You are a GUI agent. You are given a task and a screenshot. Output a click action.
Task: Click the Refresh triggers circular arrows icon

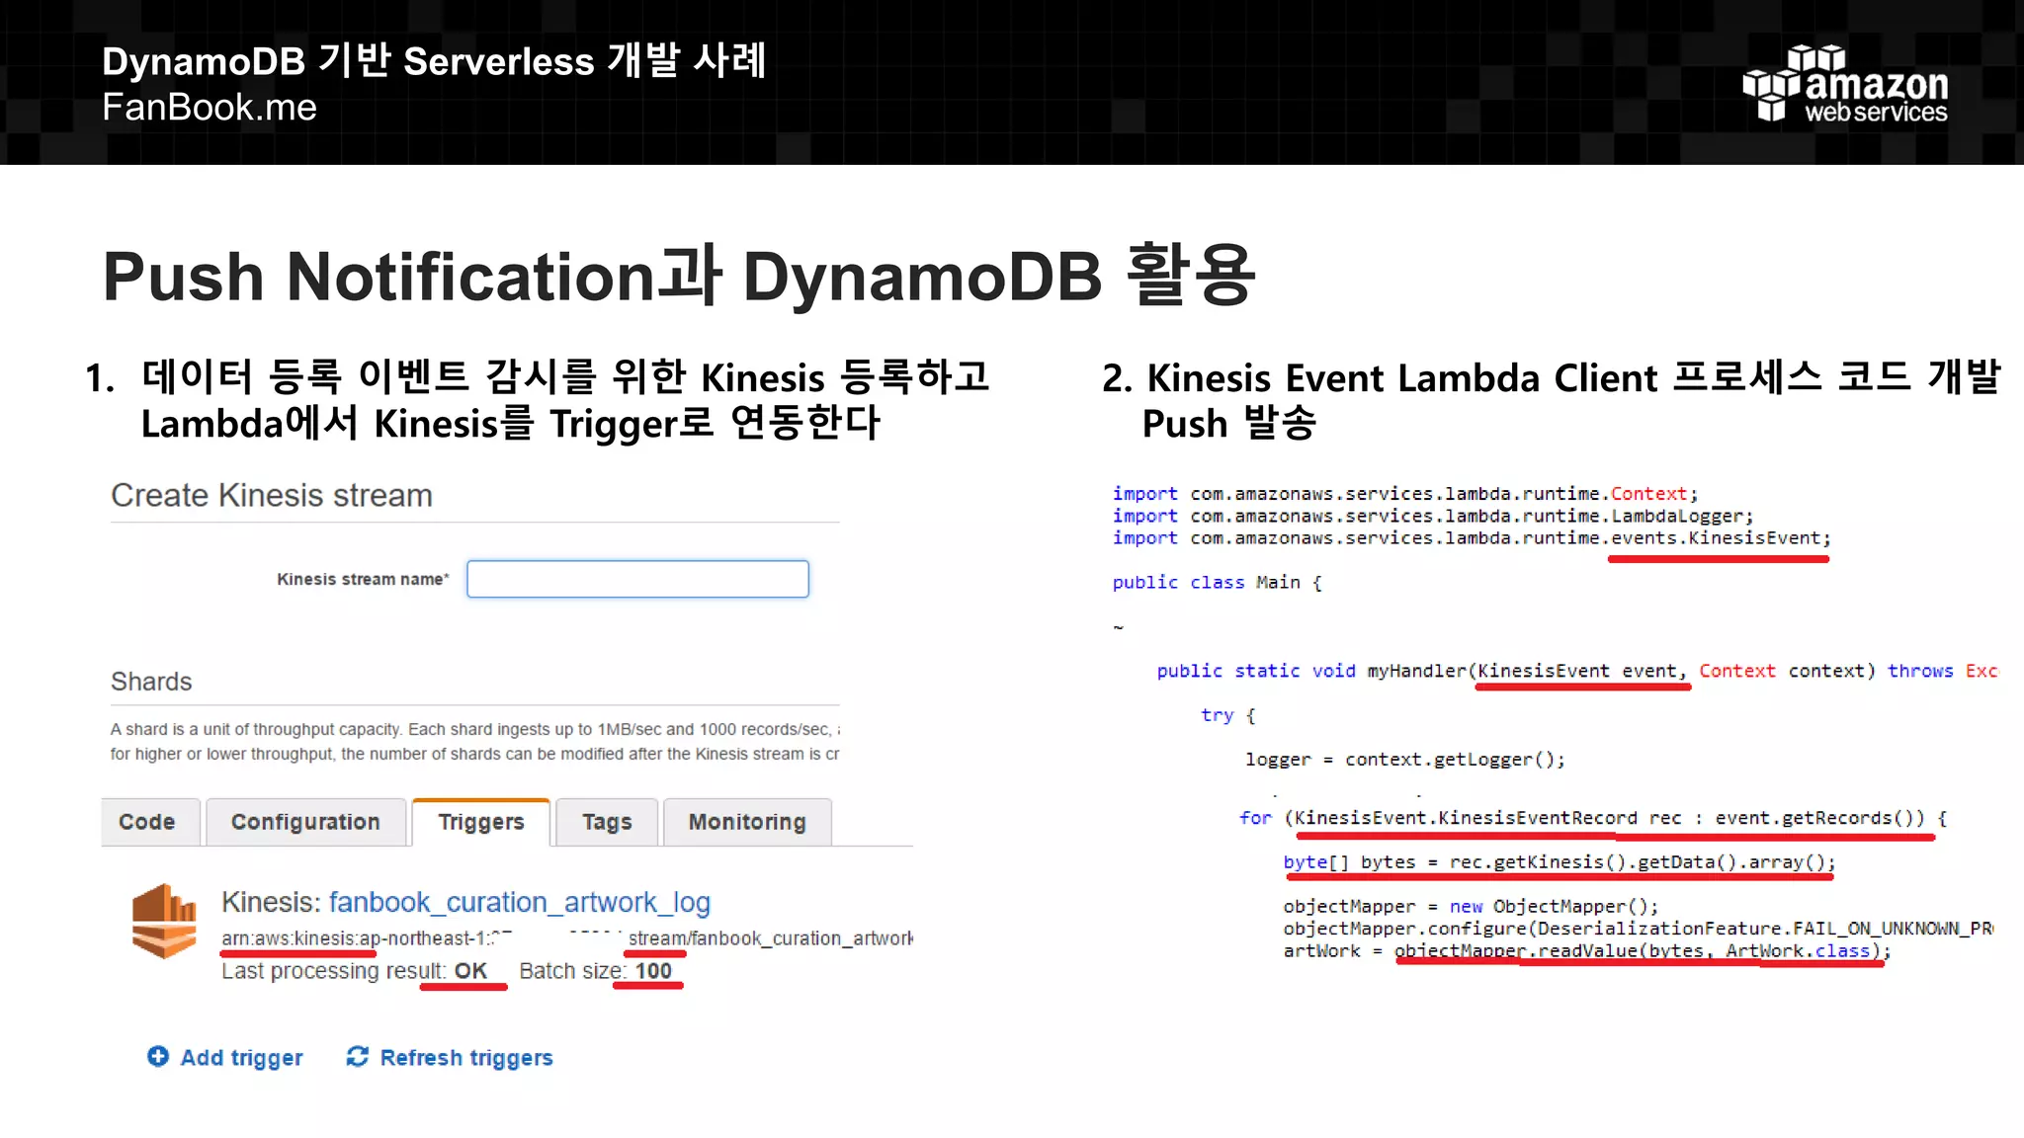357,1056
